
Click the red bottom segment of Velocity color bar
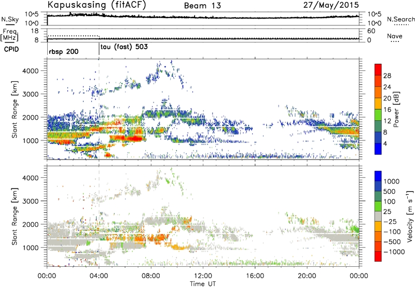click(378, 256)
